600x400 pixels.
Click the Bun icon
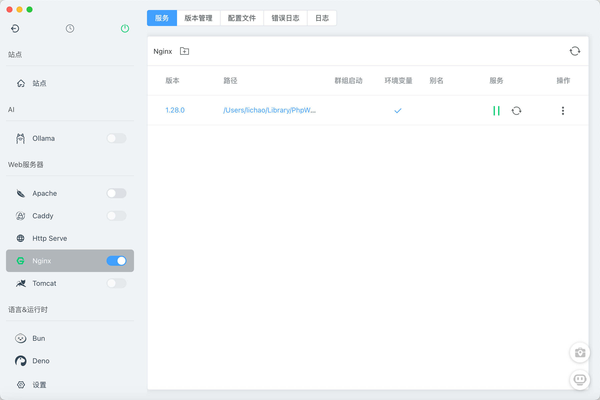21,338
